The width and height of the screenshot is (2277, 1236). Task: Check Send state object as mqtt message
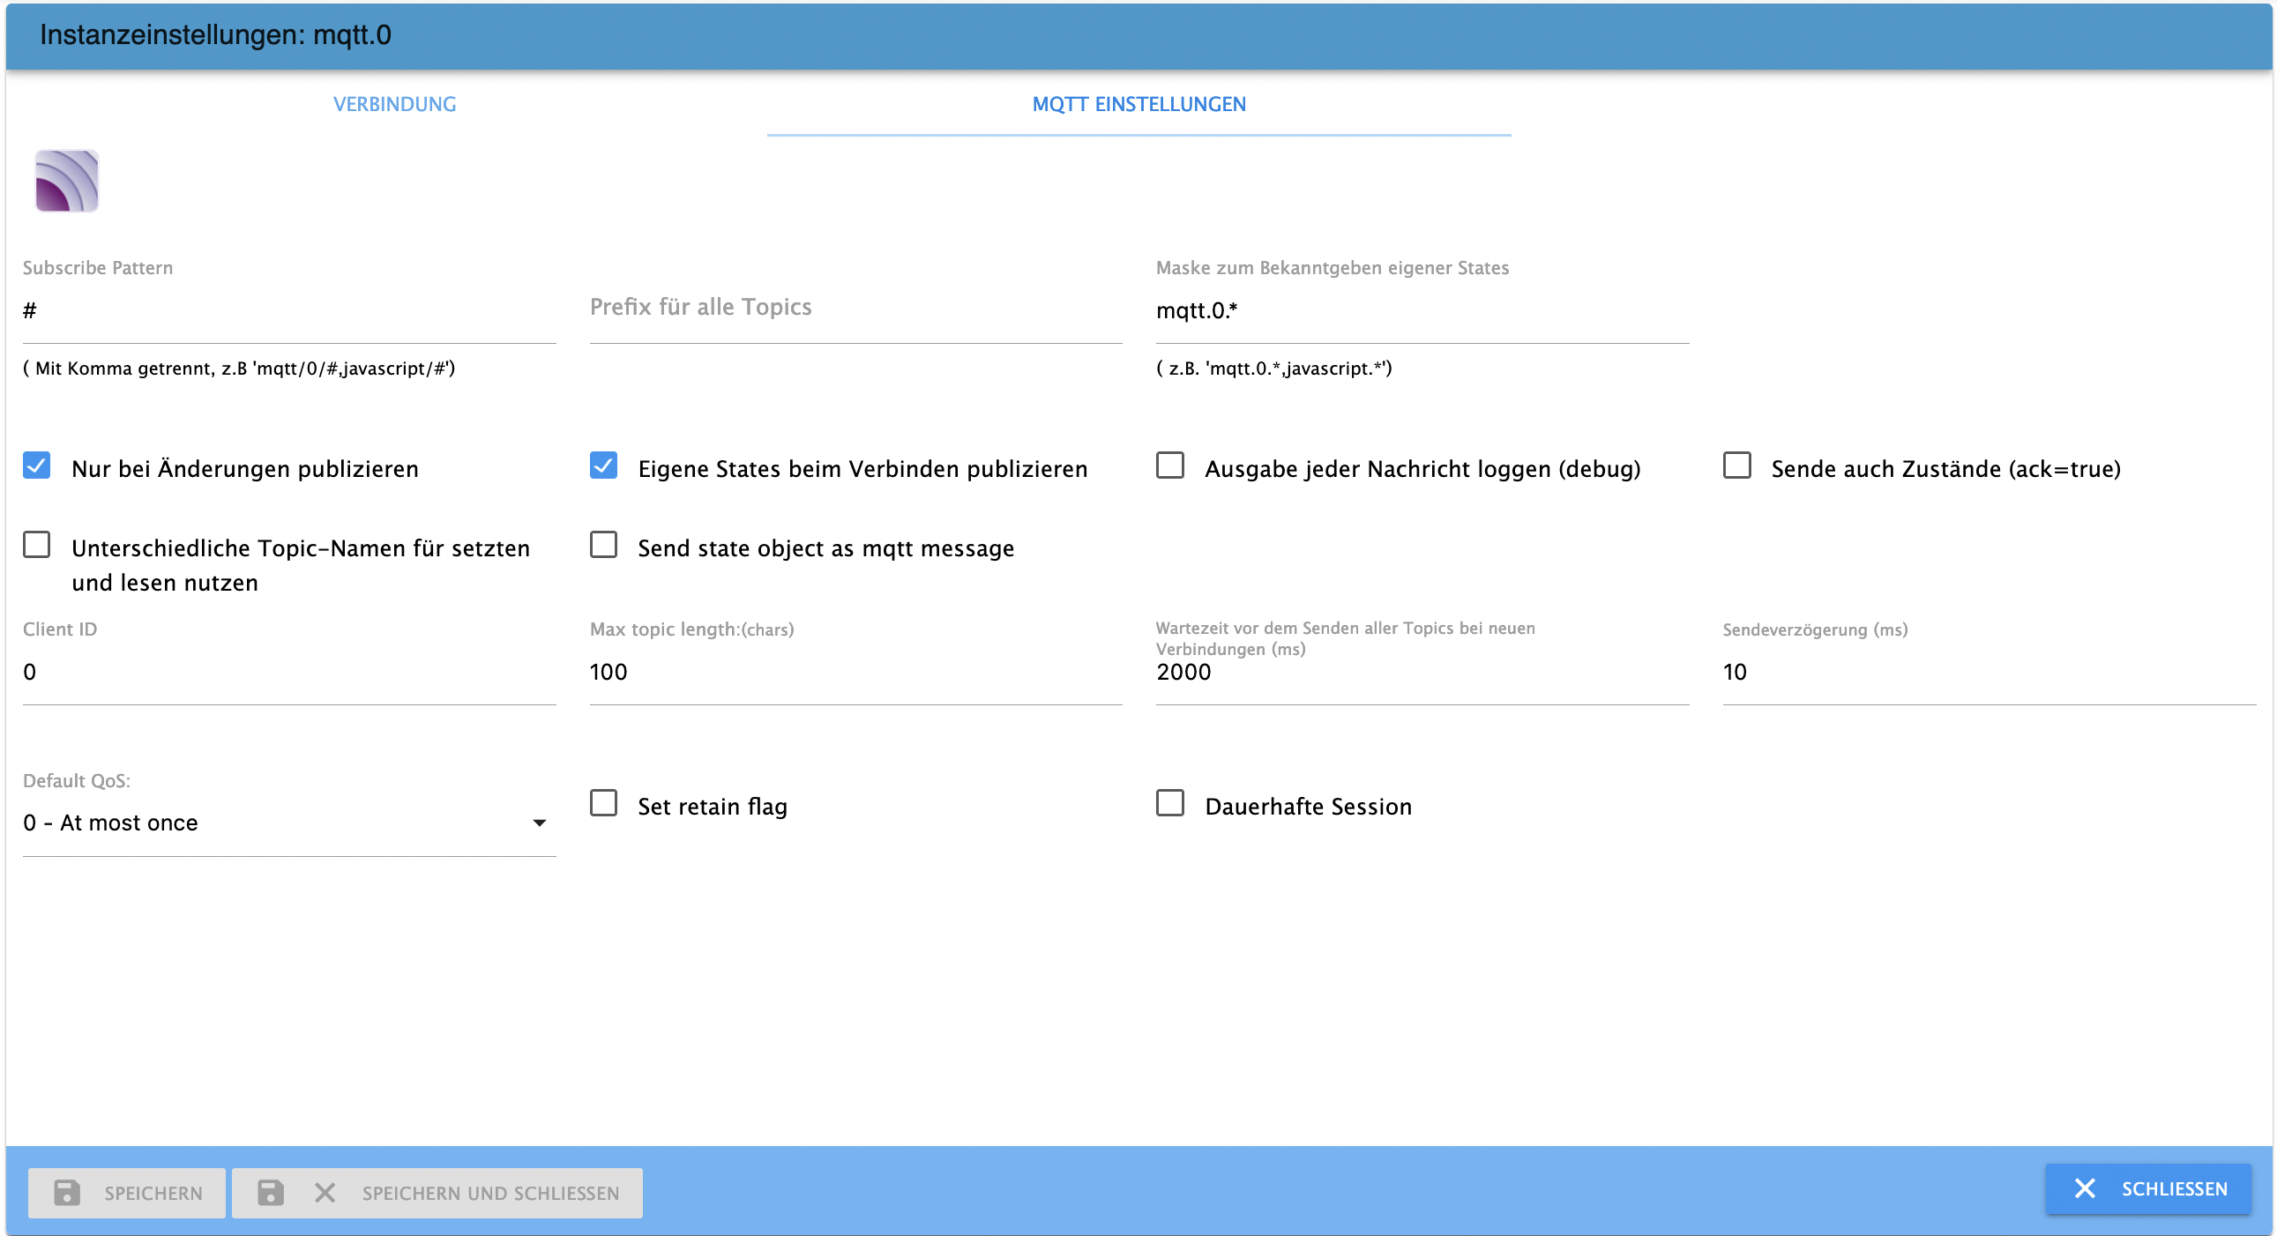click(x=603, y=545)
